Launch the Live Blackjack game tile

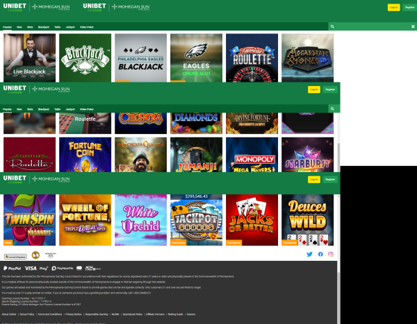pyautogui.click(x=29, y=58)
